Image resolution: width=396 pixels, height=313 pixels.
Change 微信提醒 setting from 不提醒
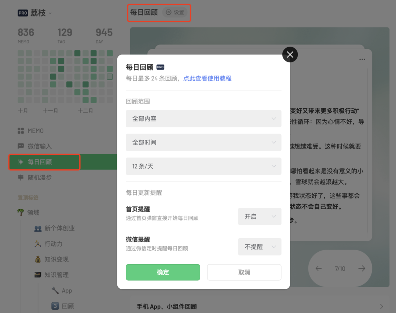click(260, 247)
